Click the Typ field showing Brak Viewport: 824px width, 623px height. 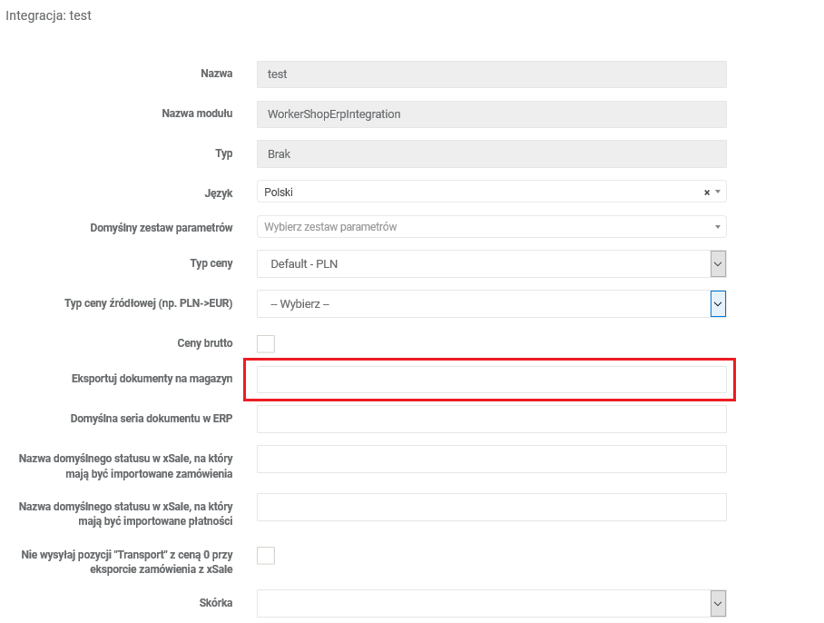[x=491, y=154]
